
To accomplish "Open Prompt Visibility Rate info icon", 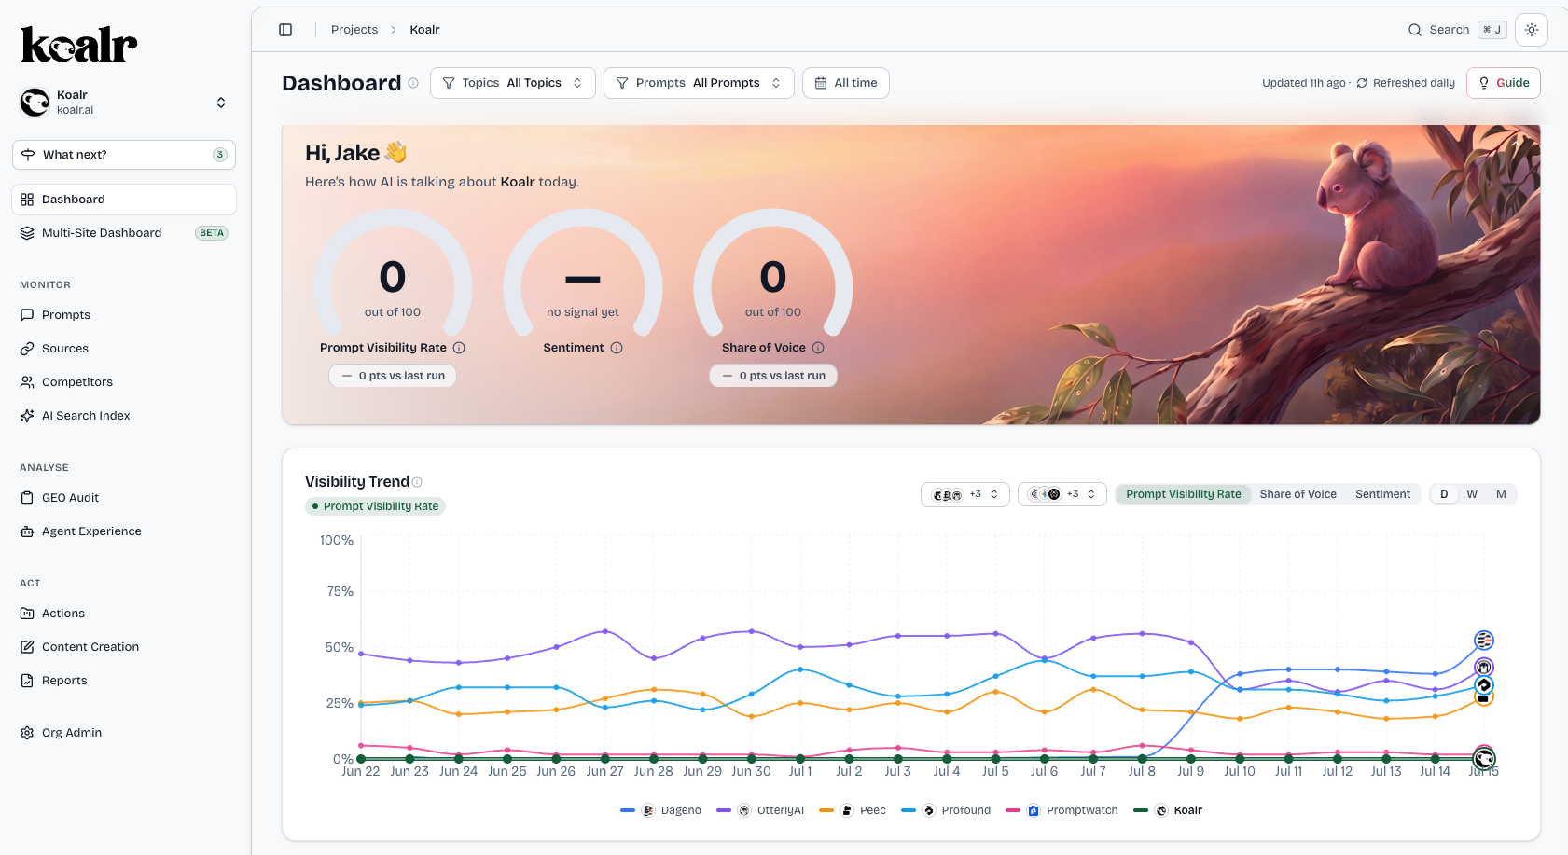I will point(459,348).
